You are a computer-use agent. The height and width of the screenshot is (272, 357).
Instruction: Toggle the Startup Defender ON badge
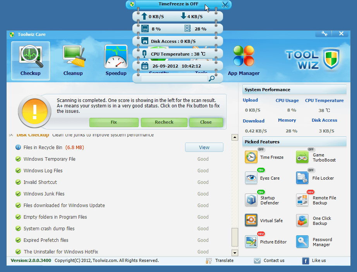(261, 192)
